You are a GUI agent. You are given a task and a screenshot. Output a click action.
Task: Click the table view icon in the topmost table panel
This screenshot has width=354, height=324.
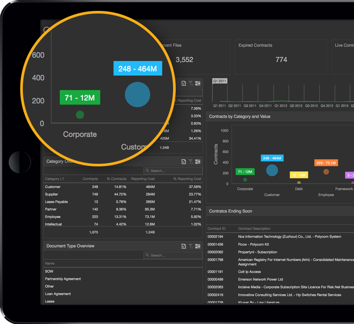coord(198,83)
